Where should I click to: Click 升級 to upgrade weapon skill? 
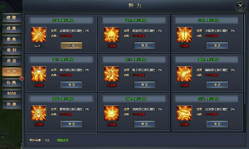pyautogui.click(x=71, y=46)
